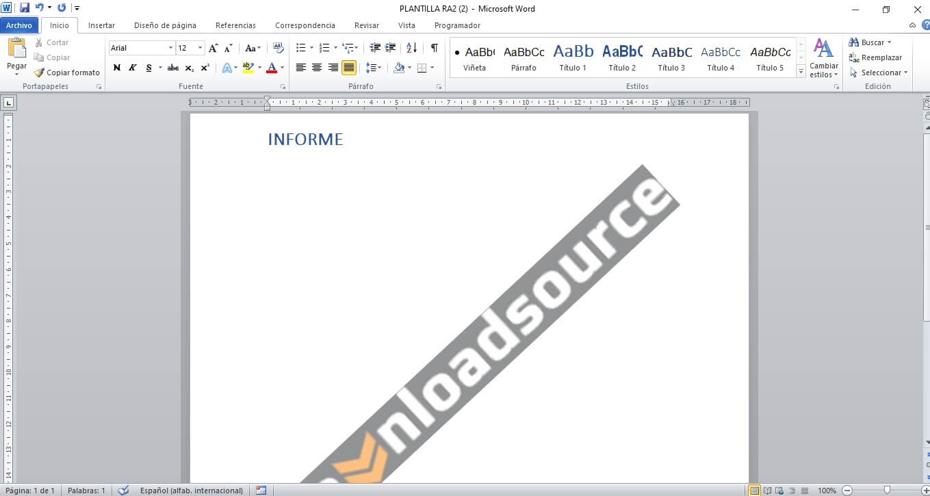This screenshot has width=930, height=496.
Task: Open underline style dropdown arrow
Action: pyautogui.click(x=160, y=68)
